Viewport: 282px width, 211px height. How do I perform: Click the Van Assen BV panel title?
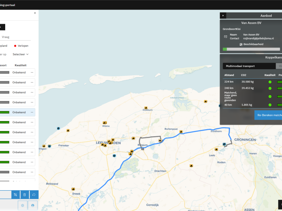(251, 23)
